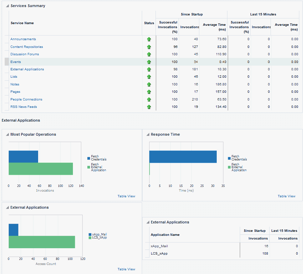Collapse the Most Popular Operations panel
Screen dimensions: 303x274
[7, 135]
